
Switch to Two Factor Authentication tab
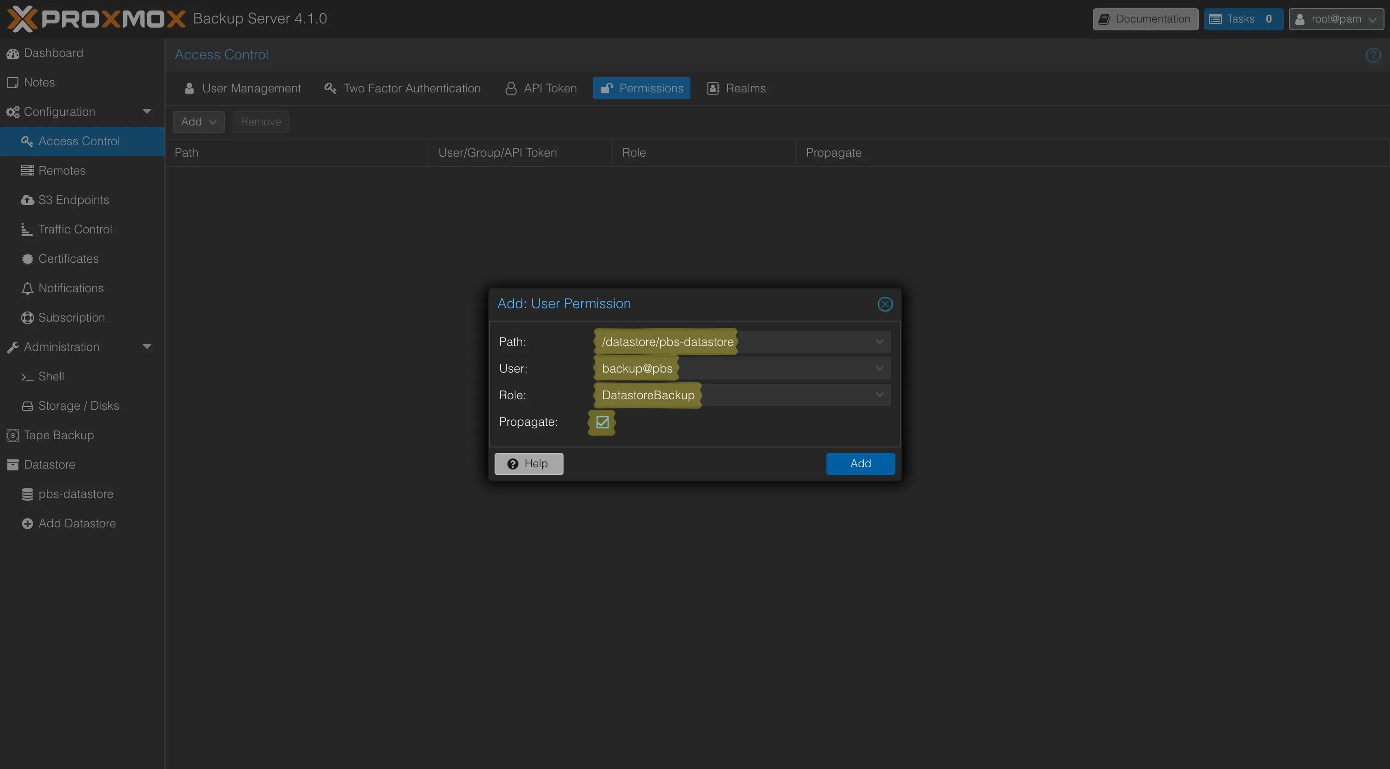(403, 88)
